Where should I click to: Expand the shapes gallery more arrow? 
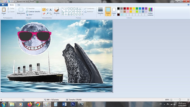coord(82,14)
